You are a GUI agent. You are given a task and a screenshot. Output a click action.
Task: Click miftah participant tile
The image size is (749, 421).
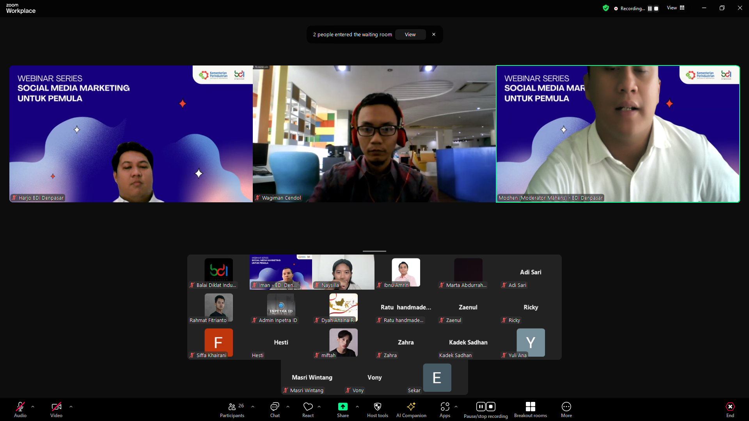[343, 342]
